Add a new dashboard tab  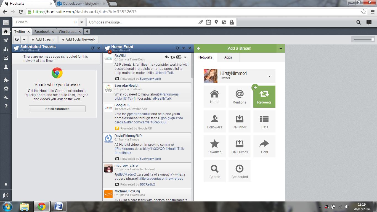87,32
